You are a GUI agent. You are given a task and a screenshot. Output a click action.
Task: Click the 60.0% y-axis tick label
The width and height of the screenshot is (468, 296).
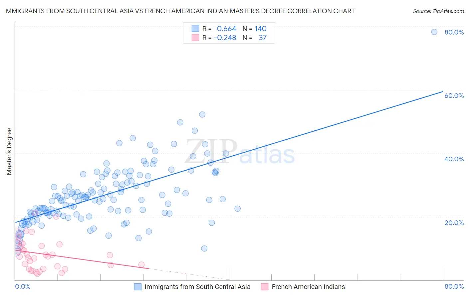(x=454, y=96)
